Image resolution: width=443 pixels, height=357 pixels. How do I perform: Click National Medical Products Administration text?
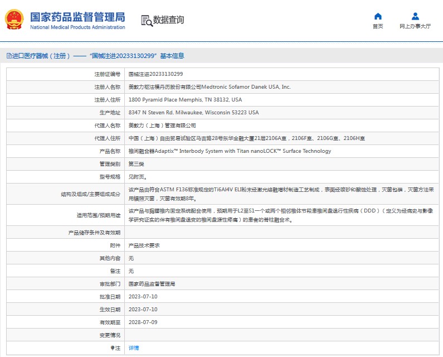77,27
